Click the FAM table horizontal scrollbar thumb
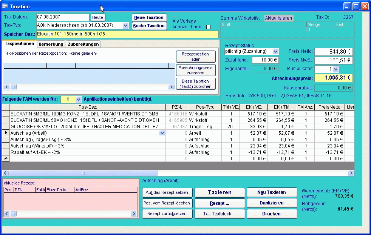 pos(83,173)
